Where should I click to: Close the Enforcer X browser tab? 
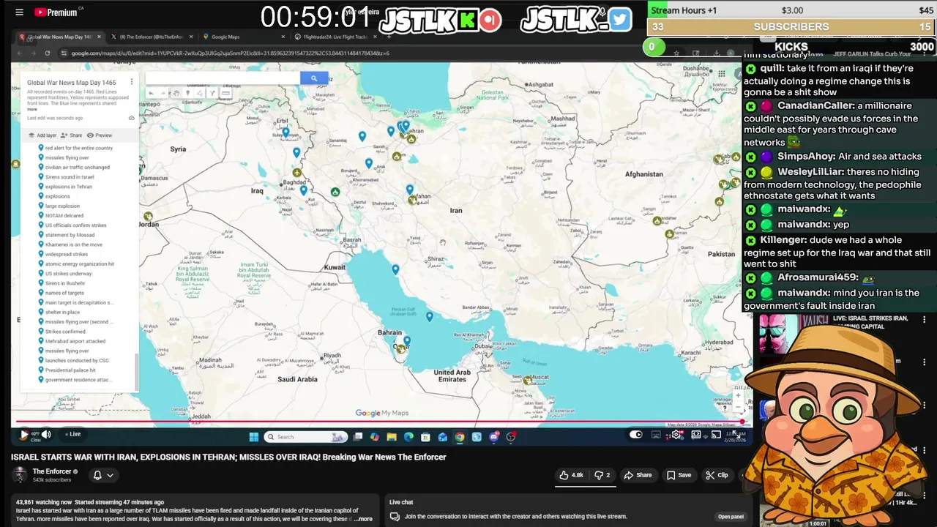click(192, 37)
